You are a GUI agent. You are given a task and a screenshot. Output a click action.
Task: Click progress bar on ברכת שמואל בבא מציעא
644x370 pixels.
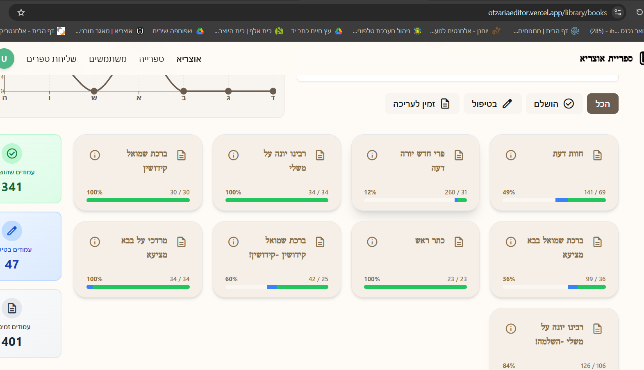tap(554, 287)
